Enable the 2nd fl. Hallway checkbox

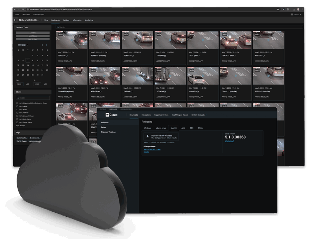[17, 113]
